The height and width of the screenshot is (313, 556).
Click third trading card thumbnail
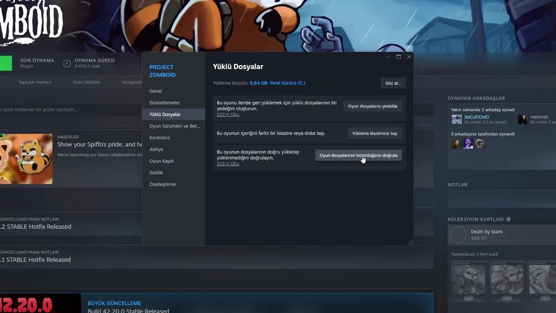tap(542, 281)
